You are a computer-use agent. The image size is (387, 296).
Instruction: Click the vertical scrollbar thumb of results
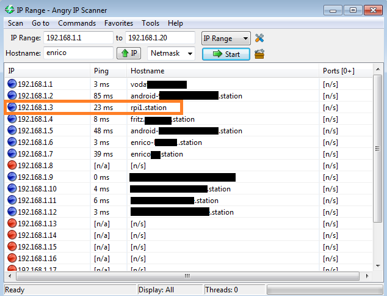coord(377,149)
